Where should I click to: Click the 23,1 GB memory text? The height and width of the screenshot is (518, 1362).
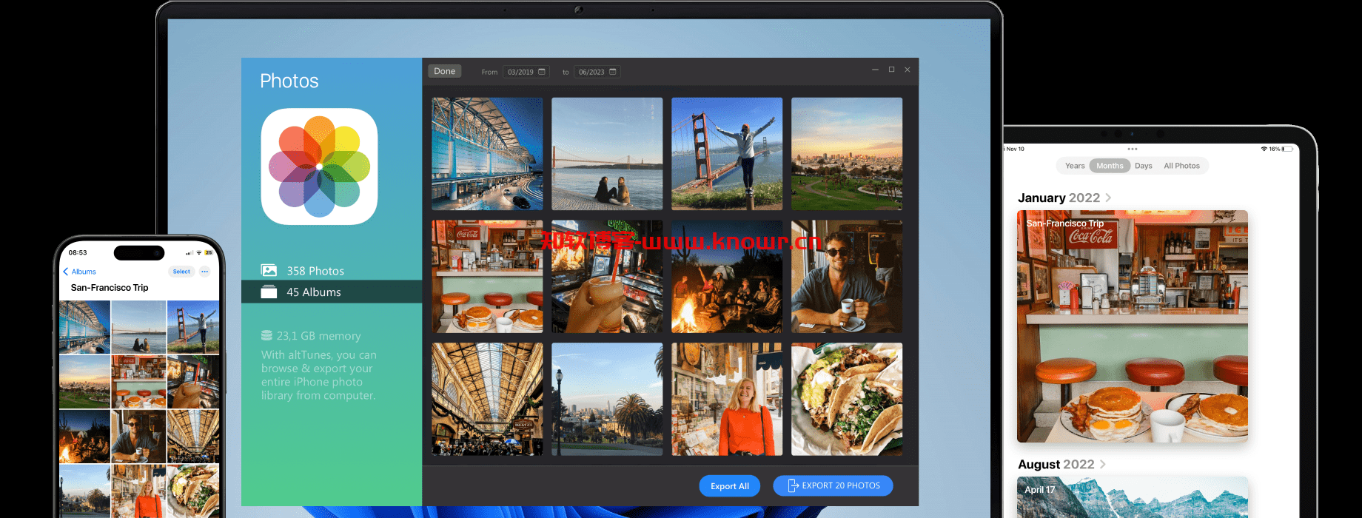tap(319, 335)
